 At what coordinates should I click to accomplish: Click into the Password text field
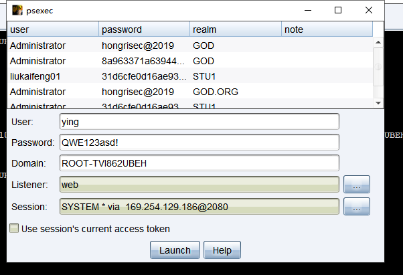click(x=199, y=143)
